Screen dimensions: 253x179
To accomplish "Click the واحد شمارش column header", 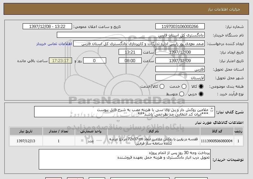I will pos(91,131).
